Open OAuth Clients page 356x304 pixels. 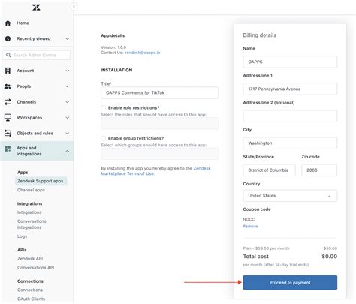[x=31, y=299]
